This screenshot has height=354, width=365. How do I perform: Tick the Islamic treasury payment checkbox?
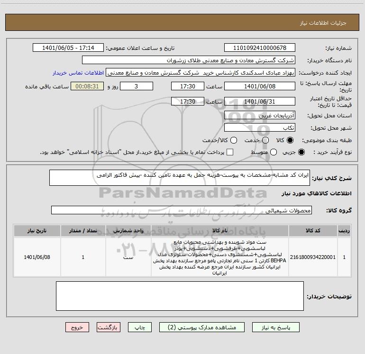[x=230, y=152]
